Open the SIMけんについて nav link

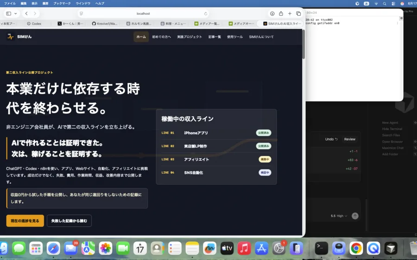(x=261, y=37)
